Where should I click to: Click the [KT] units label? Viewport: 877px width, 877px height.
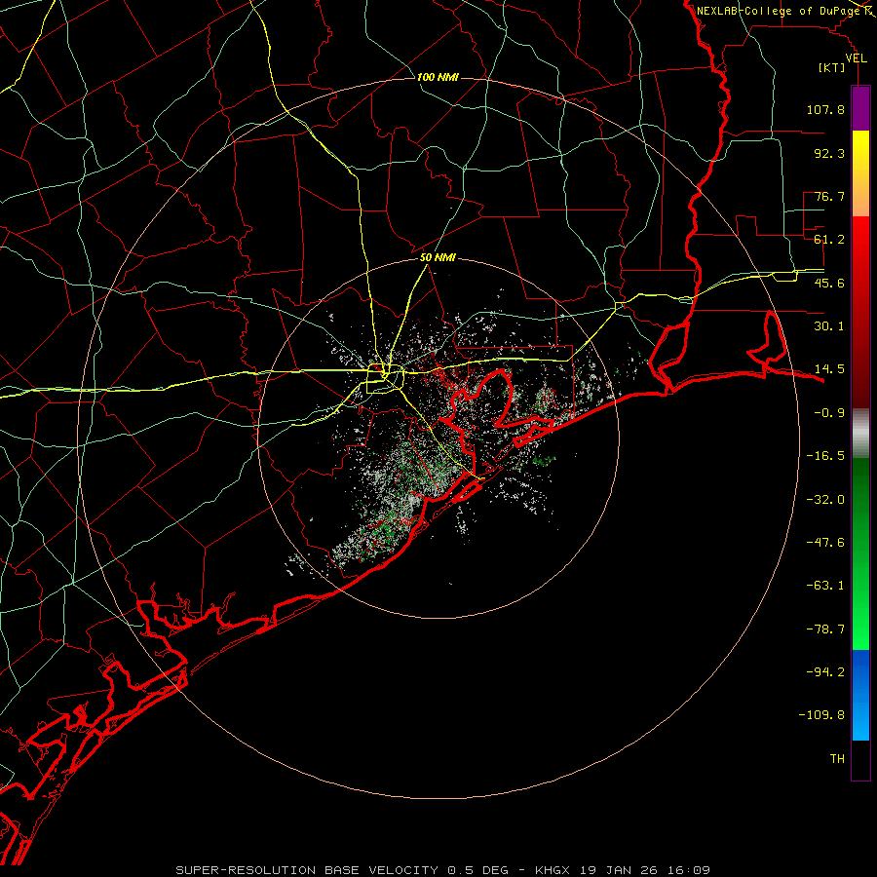pyautogui.click(x=832, y=68)
